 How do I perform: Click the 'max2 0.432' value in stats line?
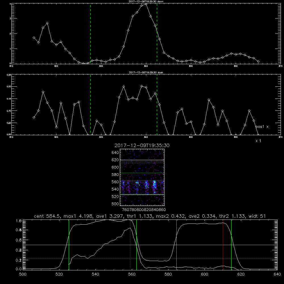coord(171,216)
